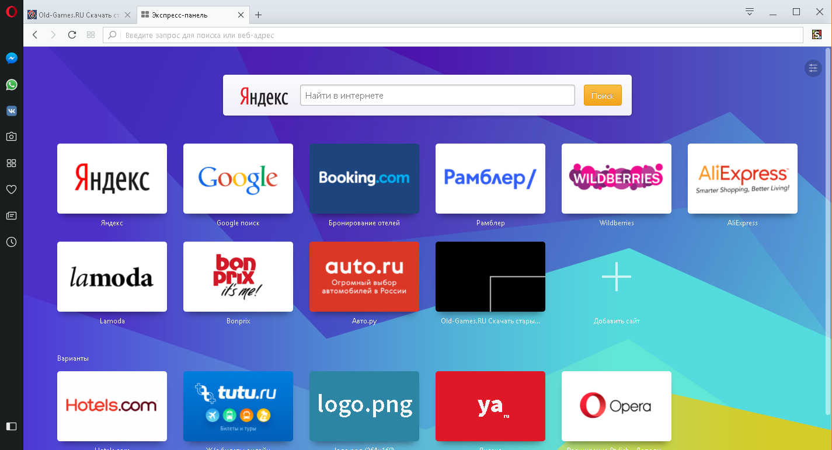The width and height of the screenshot is (832, 450).
Task: Open the Wildberries speed dial tile
Action: [x=617, y=179]
